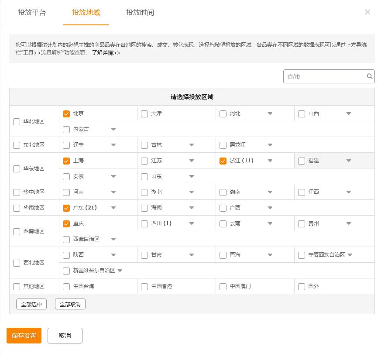381x357 pixels.
Task: Click the 全部取消 button
Action: click(x=70, y=304)
